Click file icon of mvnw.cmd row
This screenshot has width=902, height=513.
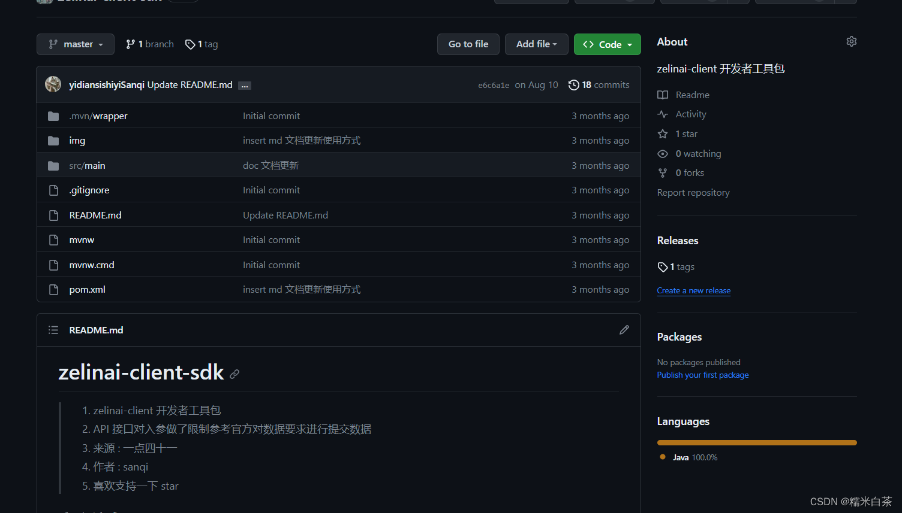point(53,265)
